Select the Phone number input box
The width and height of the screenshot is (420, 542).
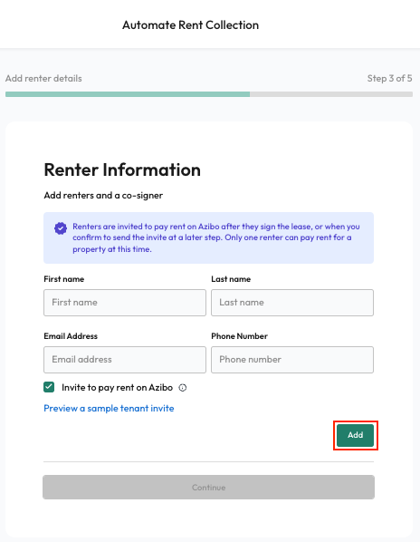pos(292,360)
